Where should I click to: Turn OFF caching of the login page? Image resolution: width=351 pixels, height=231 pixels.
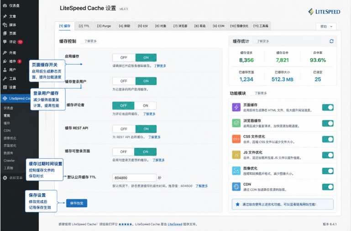[124, 151]
